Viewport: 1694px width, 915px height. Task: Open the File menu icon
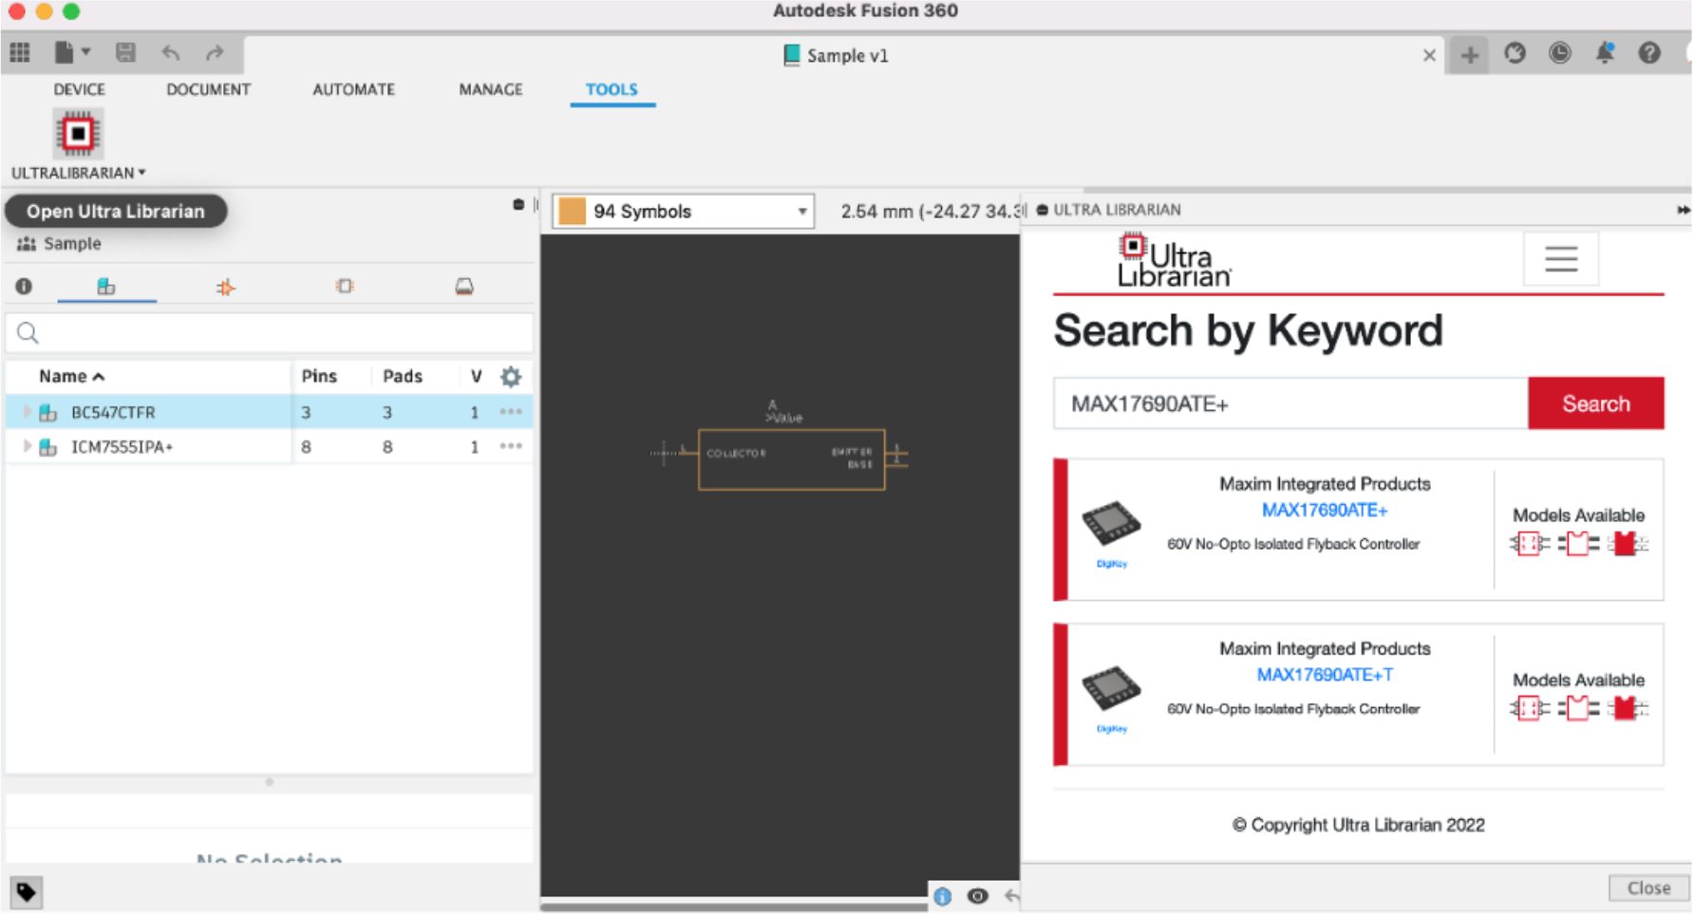pos(71,53)
